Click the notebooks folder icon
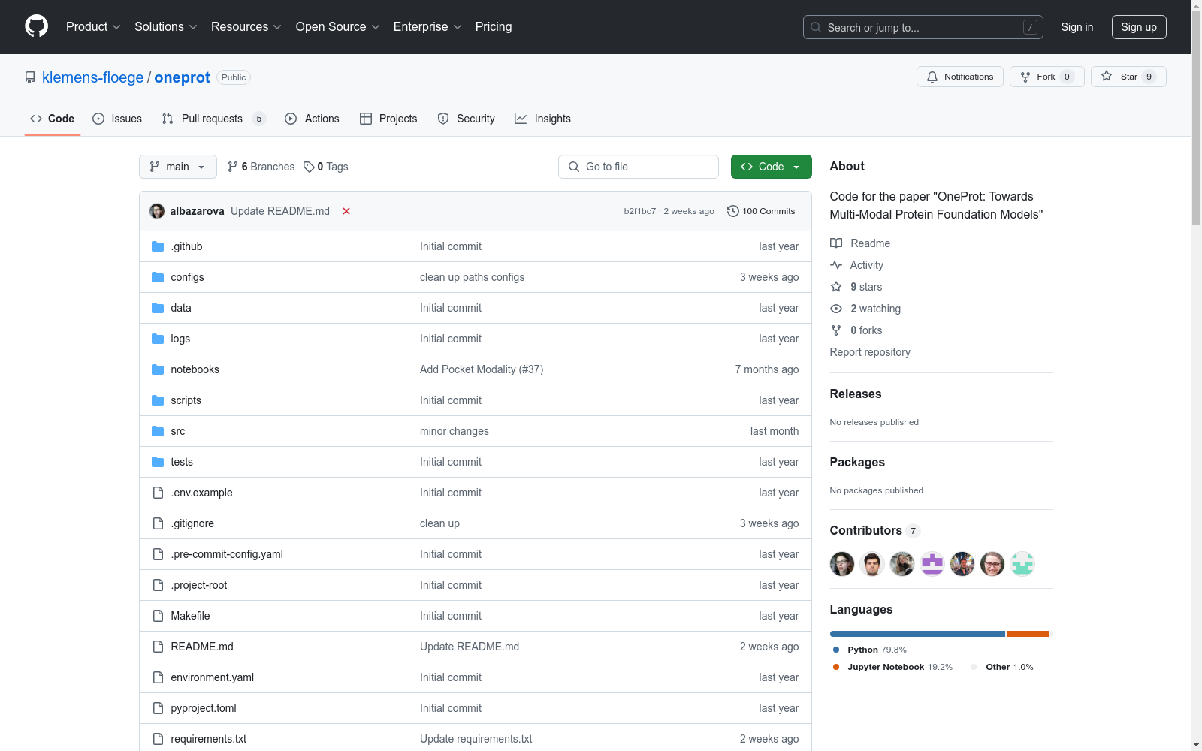The height and width of the screenshot is (751, 1202). point(158,369)
